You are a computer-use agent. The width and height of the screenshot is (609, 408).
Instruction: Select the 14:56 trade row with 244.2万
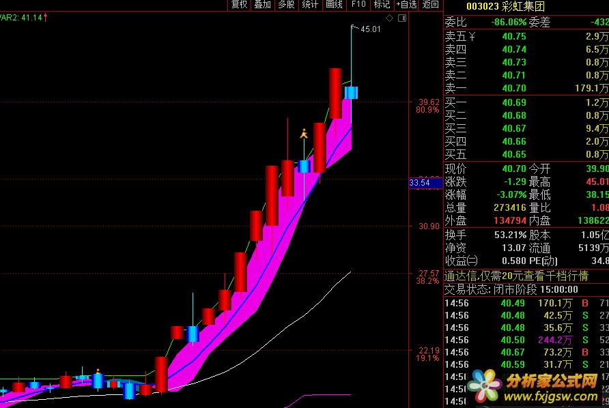[x=526, y=340]
